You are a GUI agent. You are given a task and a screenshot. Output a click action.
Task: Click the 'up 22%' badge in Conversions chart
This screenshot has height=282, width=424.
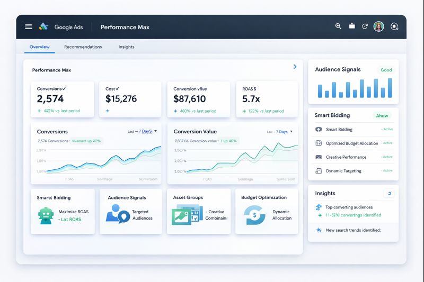click(x=85, y=141)
